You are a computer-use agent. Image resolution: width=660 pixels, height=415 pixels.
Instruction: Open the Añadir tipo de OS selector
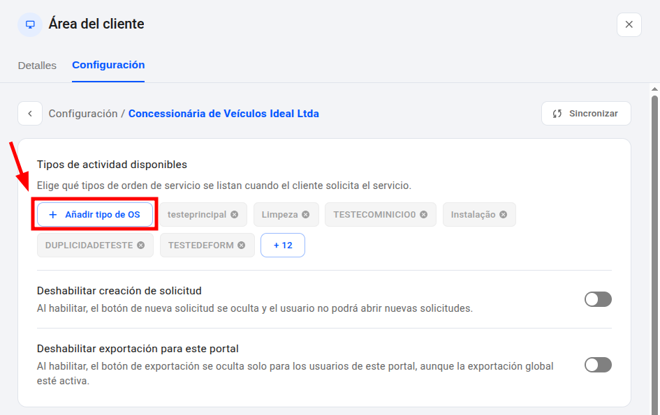pos(95,214)
